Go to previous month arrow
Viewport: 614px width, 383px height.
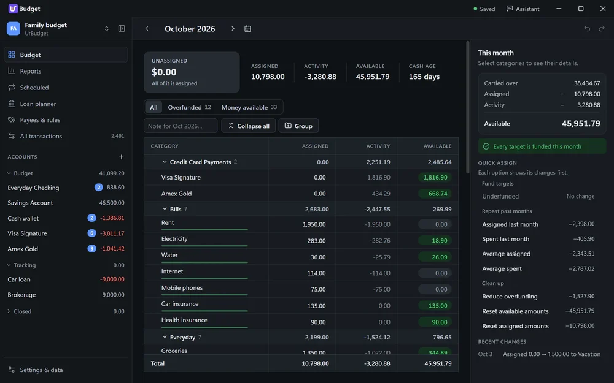click(x=147, y=29)
